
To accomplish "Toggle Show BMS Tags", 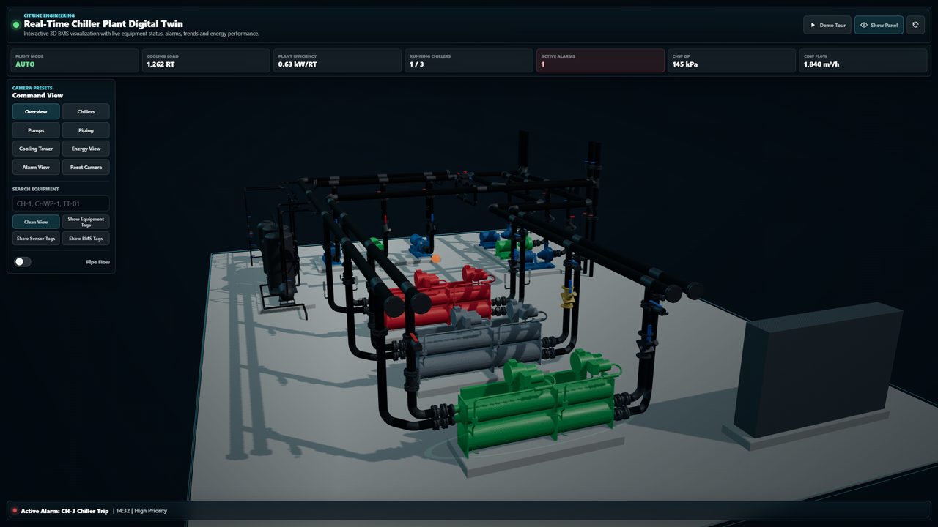I will (86, 239).
